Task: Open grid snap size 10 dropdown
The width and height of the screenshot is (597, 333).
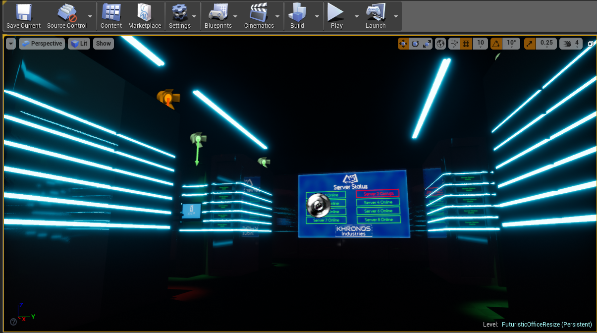Action: point(480,44)
